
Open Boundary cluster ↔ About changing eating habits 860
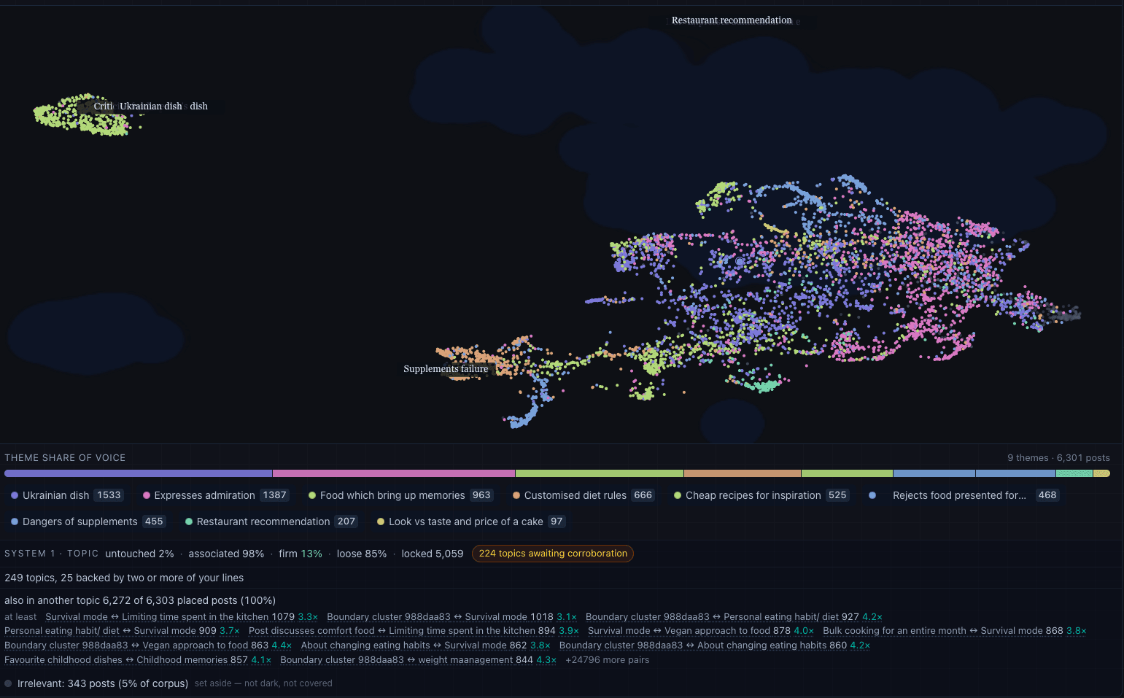click(715, 645)
